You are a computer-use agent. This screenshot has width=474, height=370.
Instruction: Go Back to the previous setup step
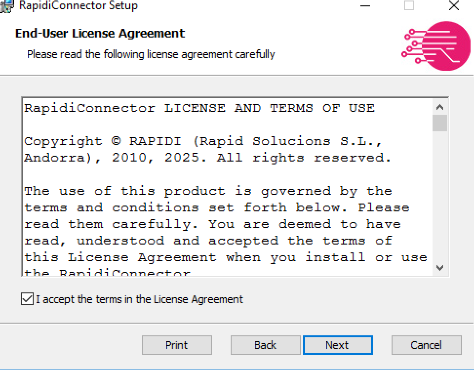point(265,345)
